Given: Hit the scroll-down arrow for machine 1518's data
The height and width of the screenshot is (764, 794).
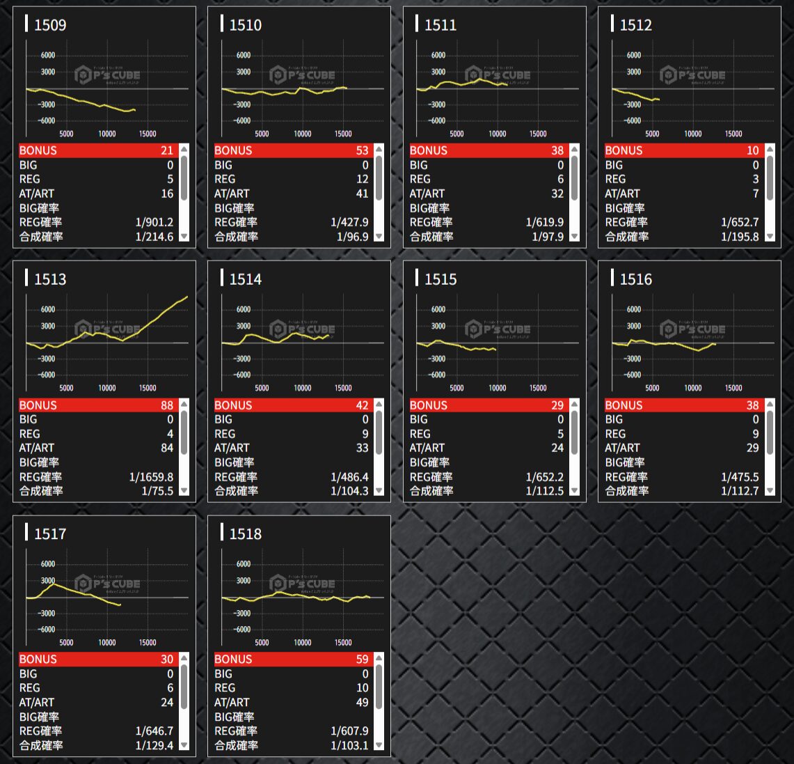Looking at the screenshot, I should pos(379,745).
